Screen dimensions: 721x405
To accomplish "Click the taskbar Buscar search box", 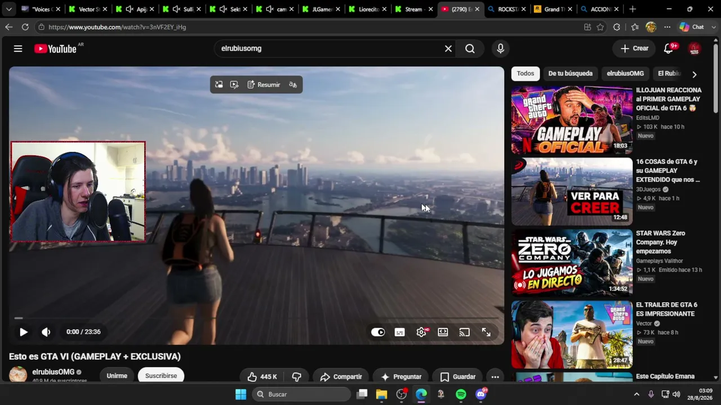I will pyautogui.click(x=302, y=394).
